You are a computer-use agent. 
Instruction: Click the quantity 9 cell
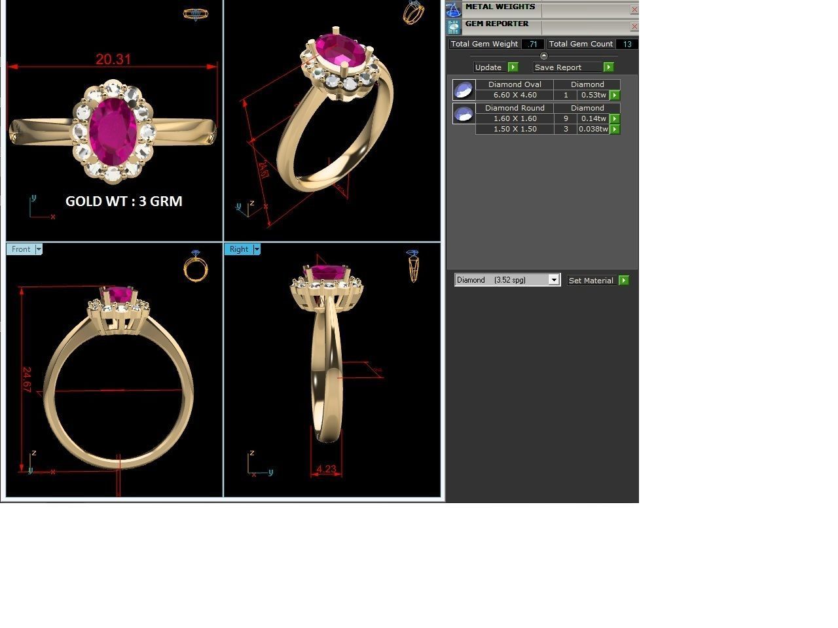pyautogui.click(x=566, y=118)
